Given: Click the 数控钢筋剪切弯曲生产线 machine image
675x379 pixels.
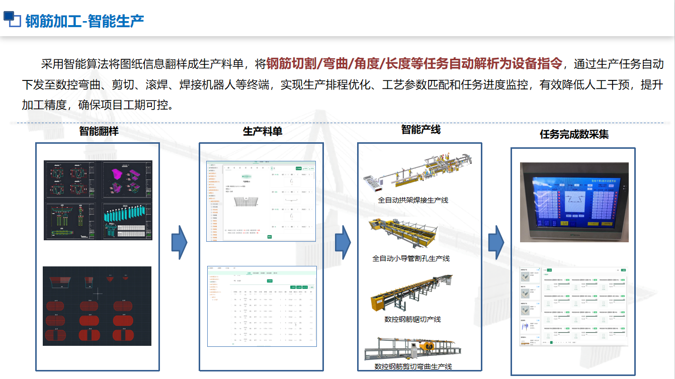Looking at the screenshot, I should click(414, 348).
